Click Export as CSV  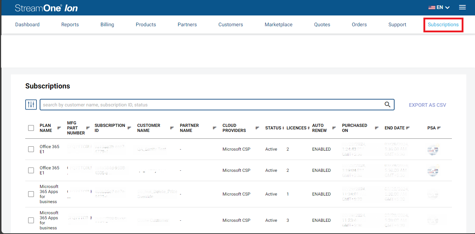click(x=427, y=105)
